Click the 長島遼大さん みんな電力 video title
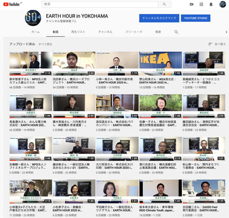 pyautogui.click(x=28, y=124)
